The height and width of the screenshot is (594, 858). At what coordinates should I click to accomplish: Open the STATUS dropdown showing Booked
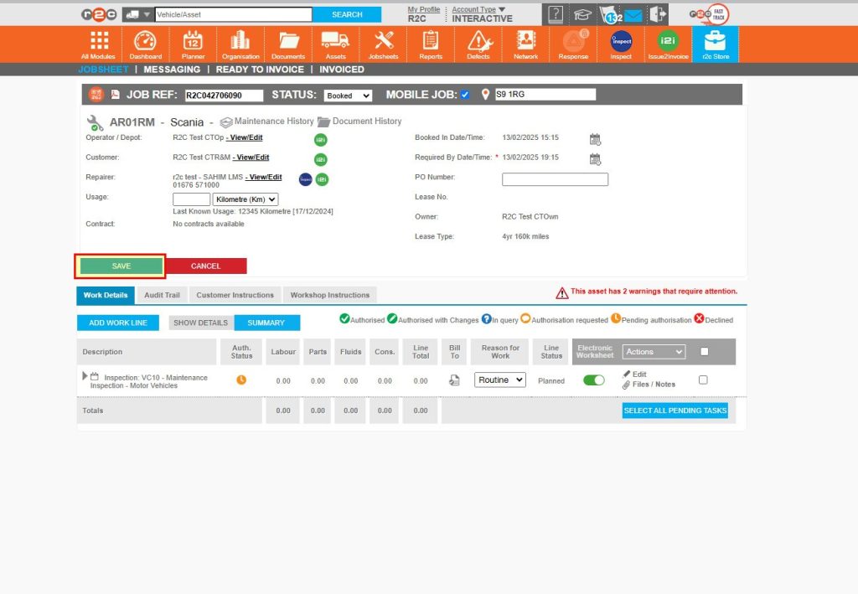tap(347, 96)
